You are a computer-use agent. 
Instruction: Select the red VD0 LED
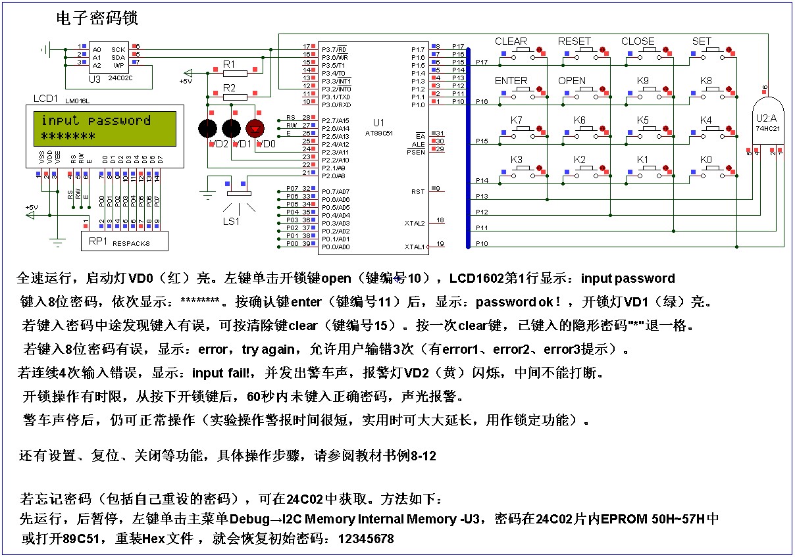[x=253, y=128]
